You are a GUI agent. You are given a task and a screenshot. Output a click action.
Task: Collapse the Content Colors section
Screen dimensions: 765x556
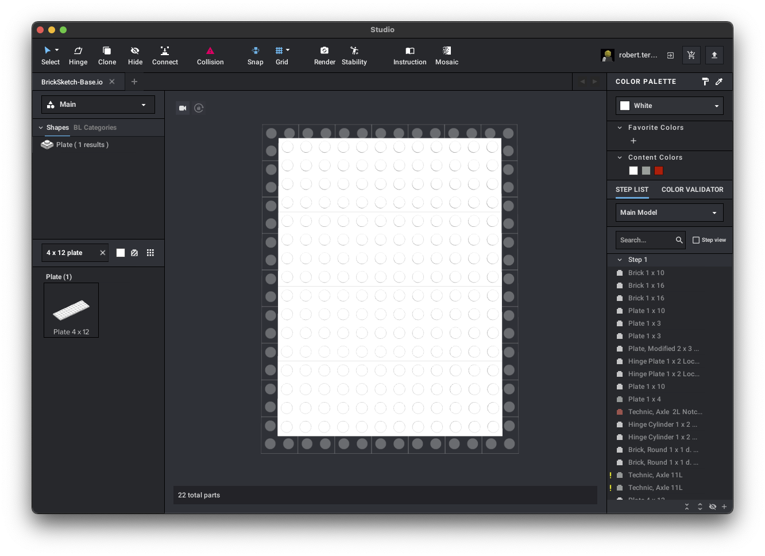click(620, 157)
